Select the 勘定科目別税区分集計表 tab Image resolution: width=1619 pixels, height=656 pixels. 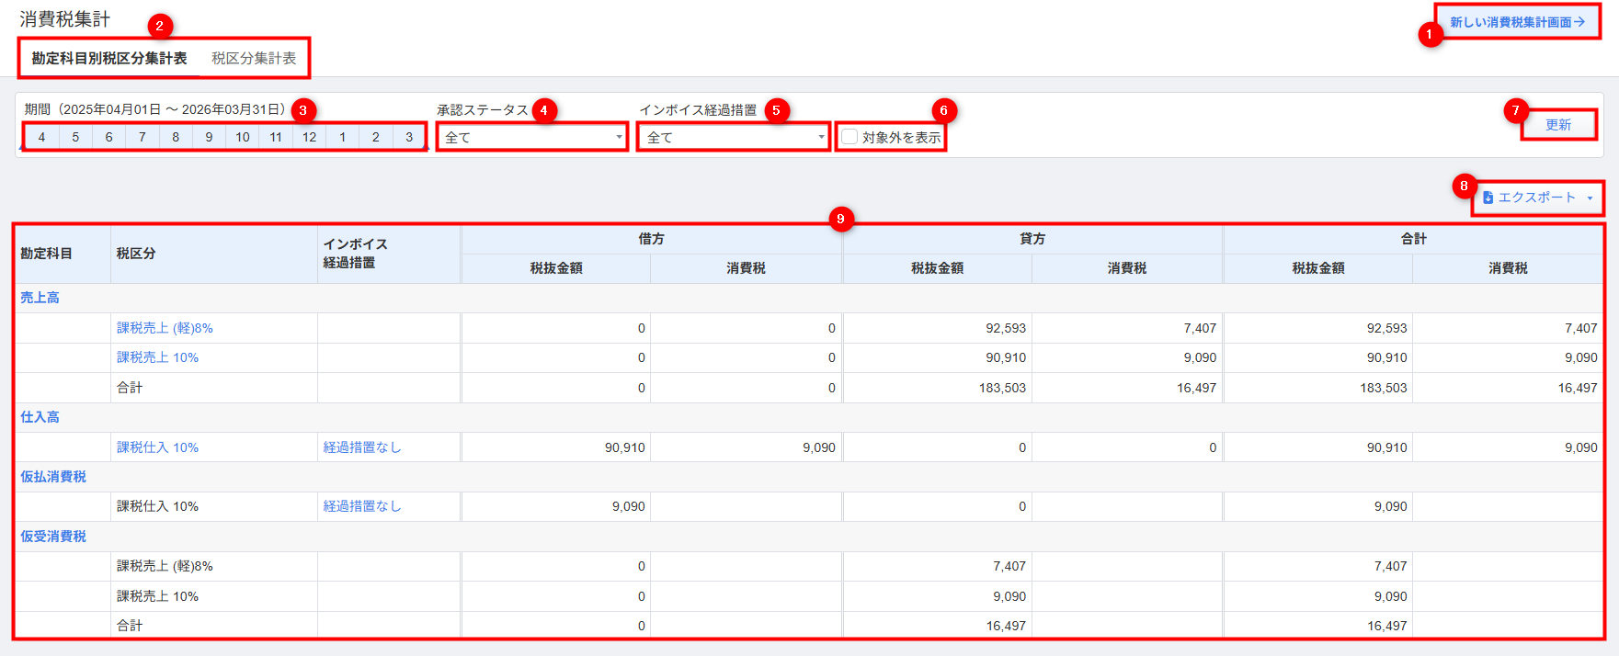[x=109, y=58]
